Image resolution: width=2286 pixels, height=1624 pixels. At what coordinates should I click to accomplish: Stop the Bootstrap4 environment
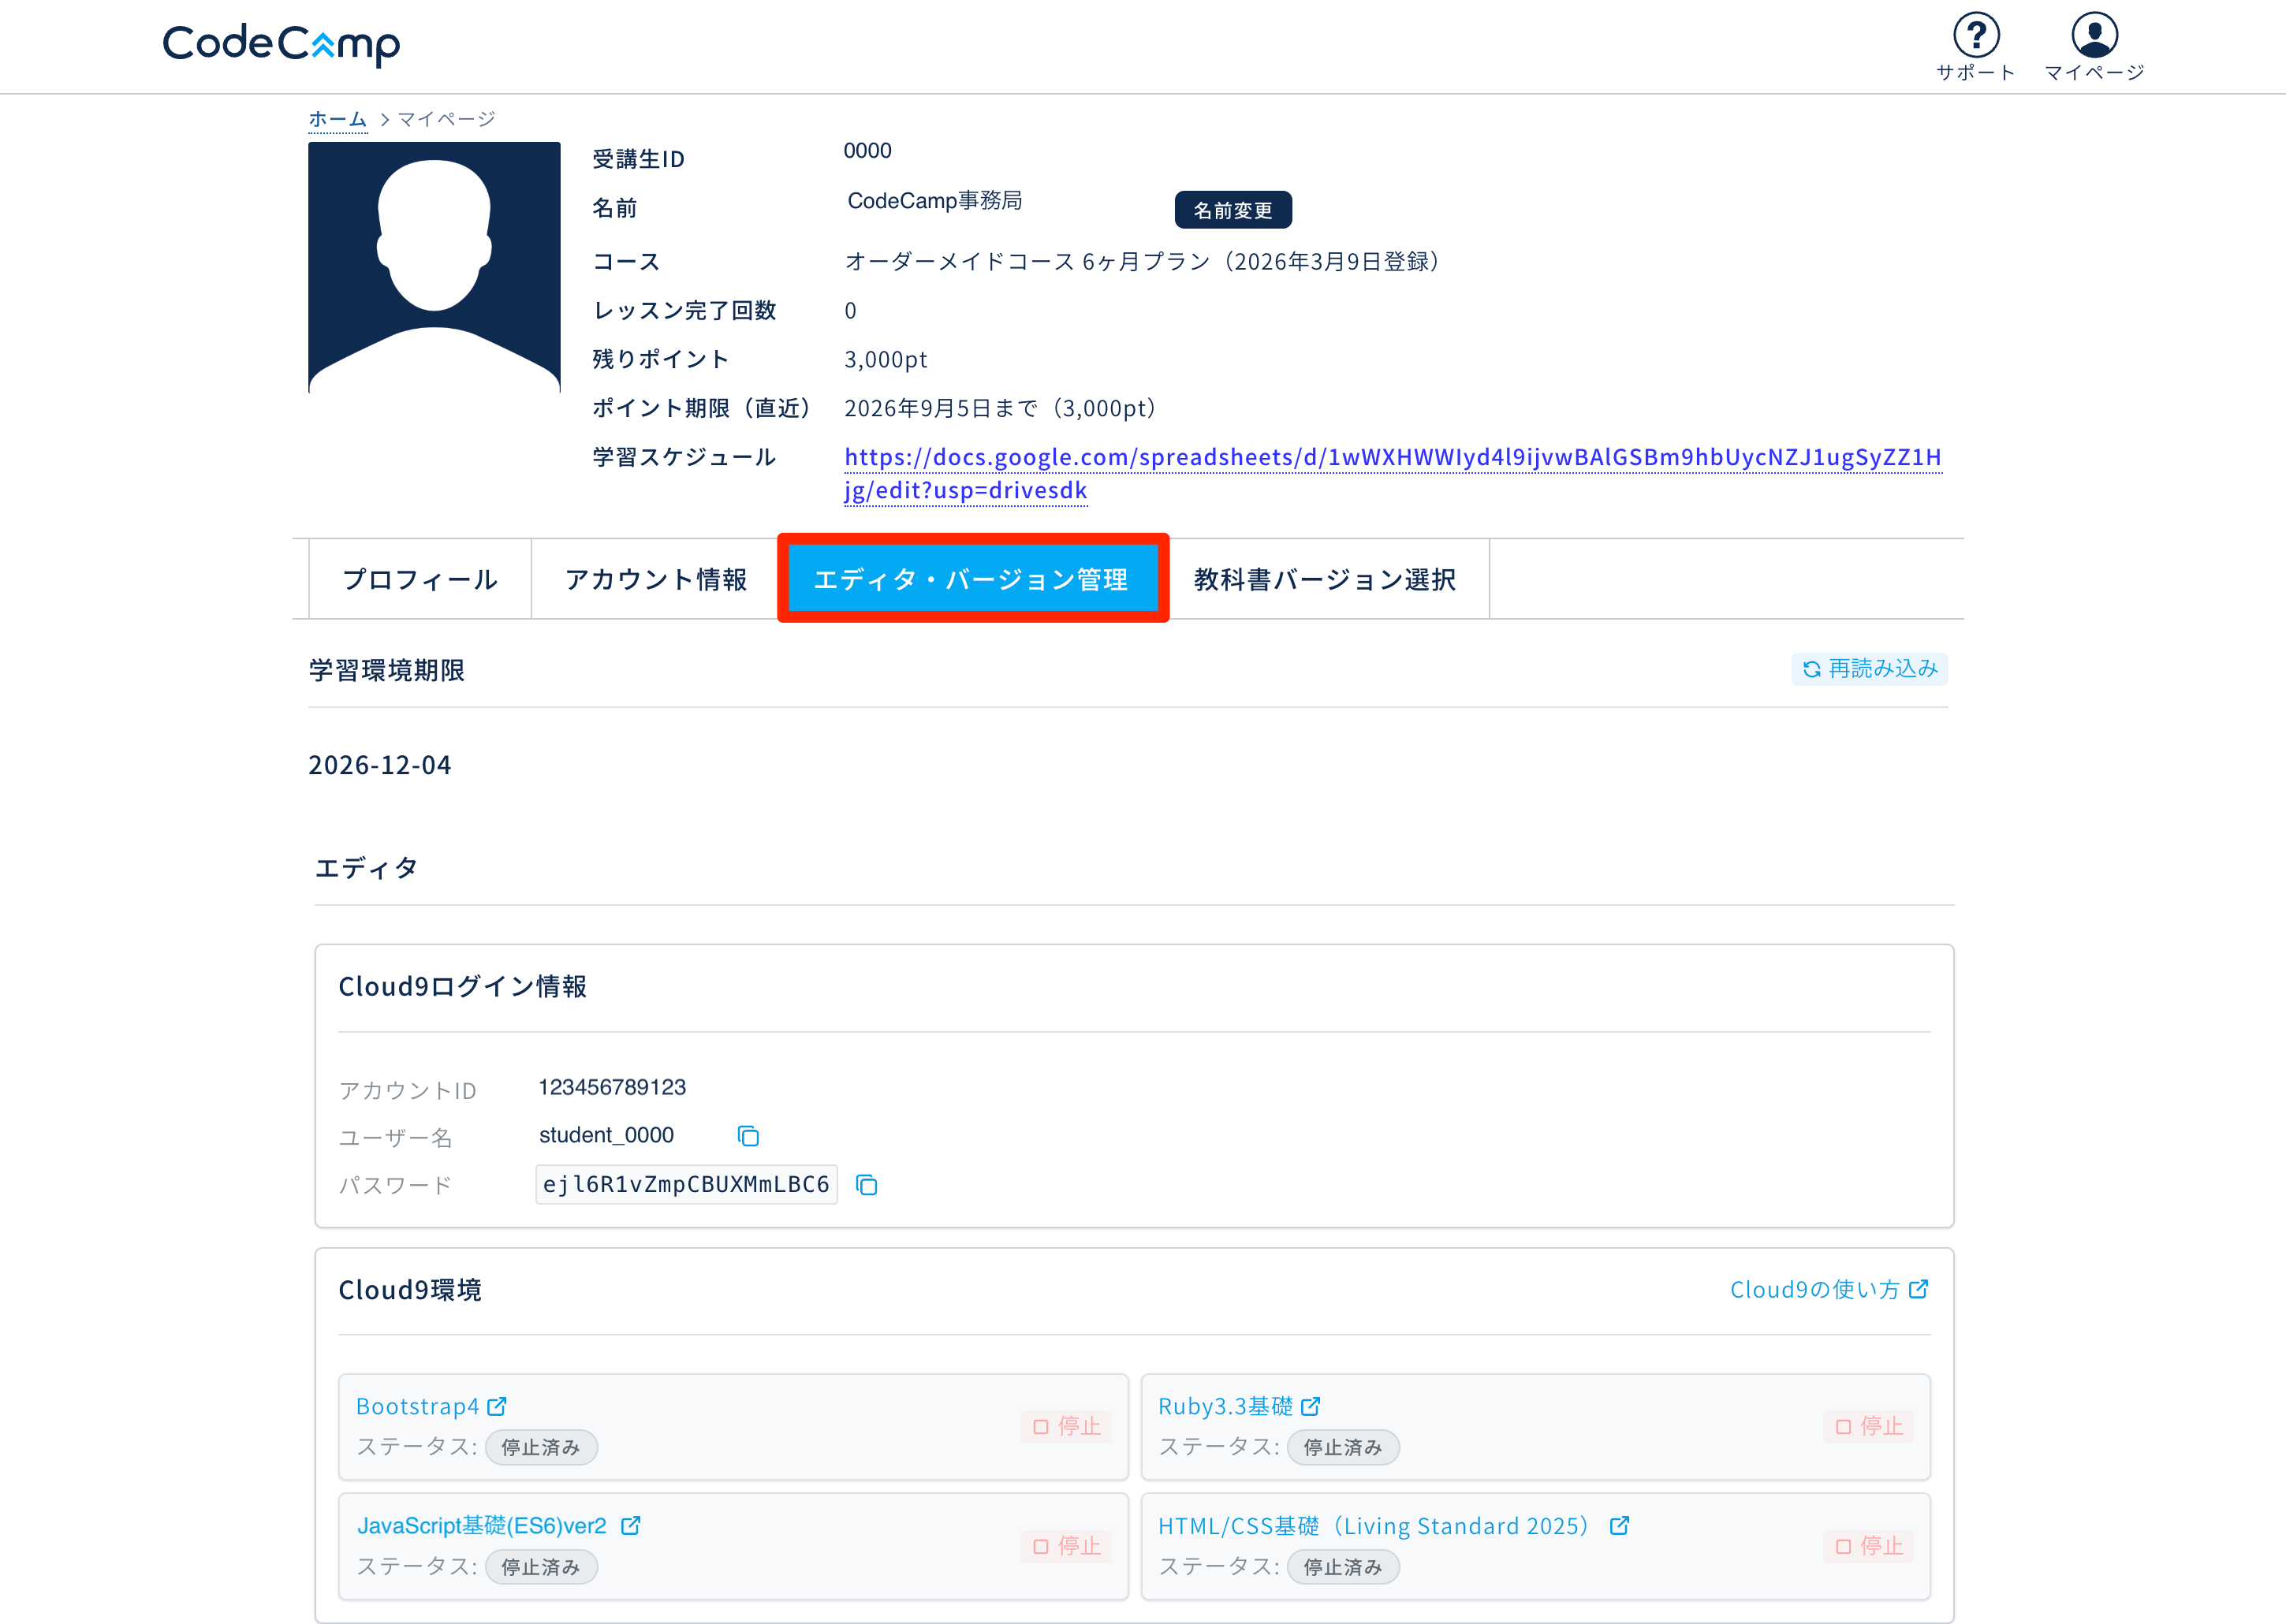[1067, 1426]
